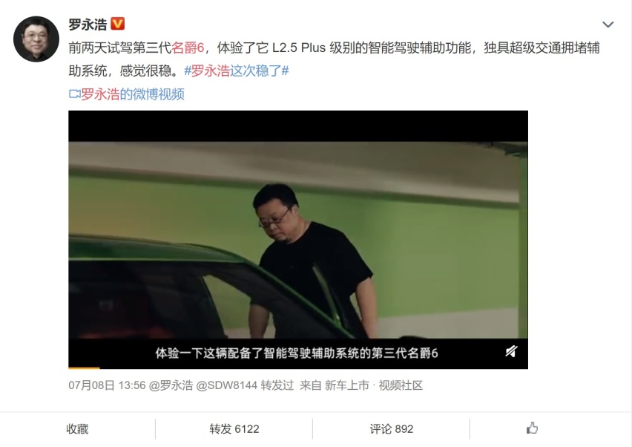Open the verified V badge

click(x=117, y=24)
